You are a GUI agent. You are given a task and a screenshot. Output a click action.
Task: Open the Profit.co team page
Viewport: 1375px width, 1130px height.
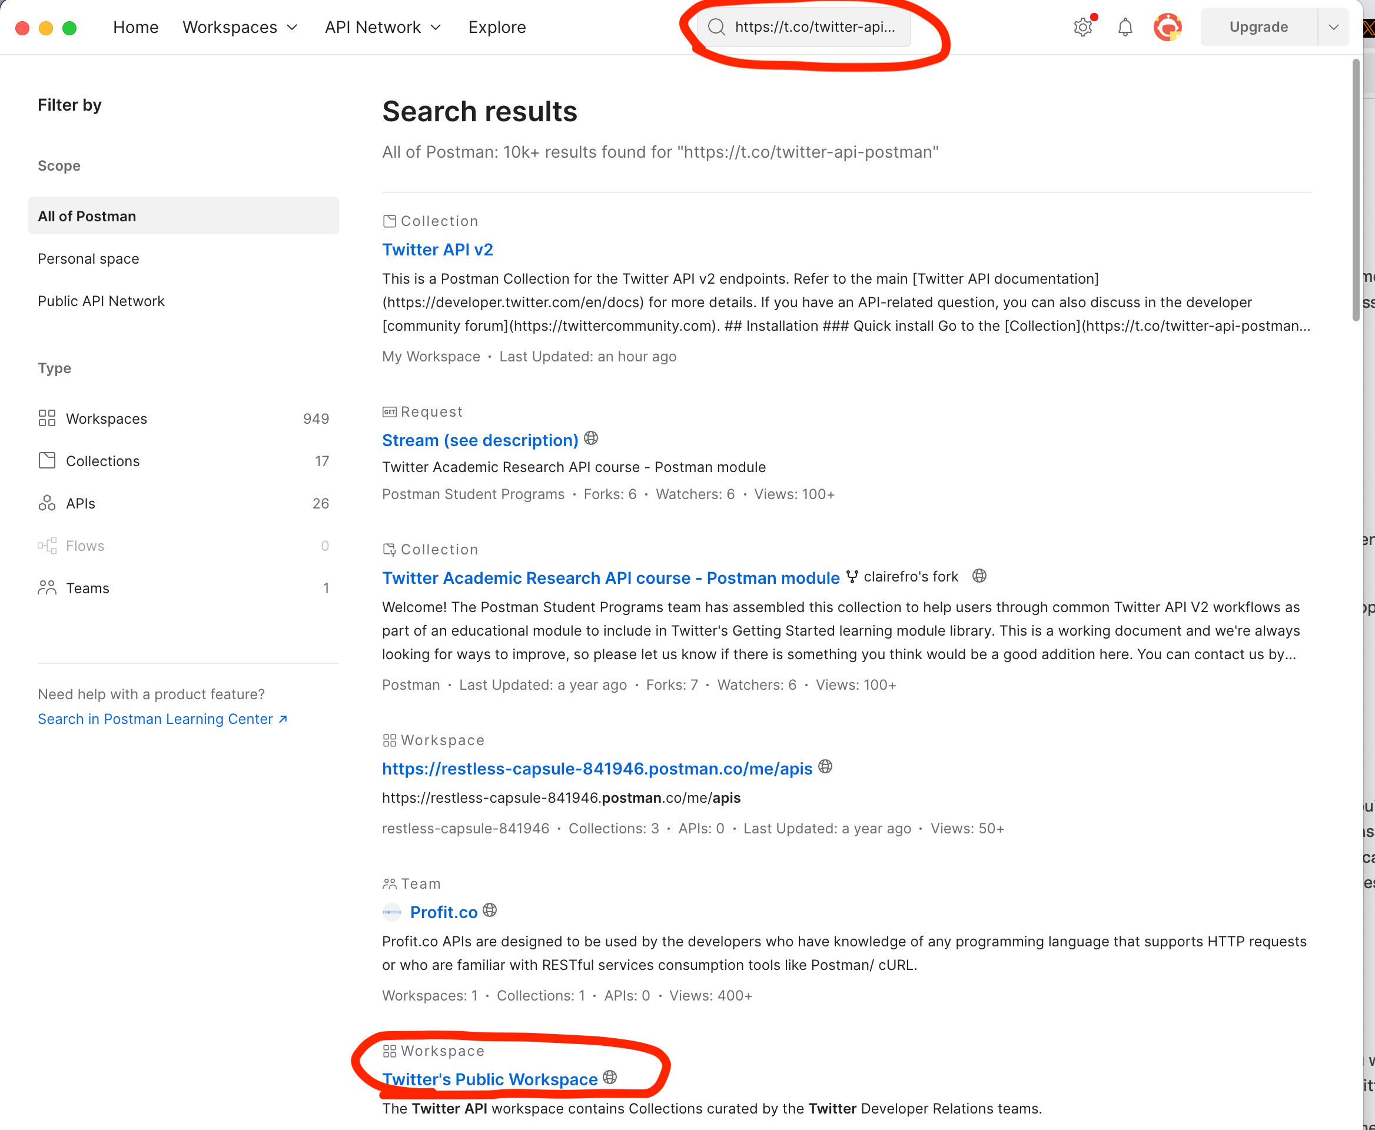tap(444, 912)
